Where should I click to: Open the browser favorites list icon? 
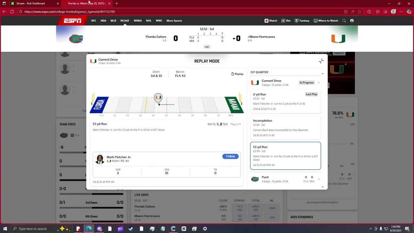(x=377, y=12)
